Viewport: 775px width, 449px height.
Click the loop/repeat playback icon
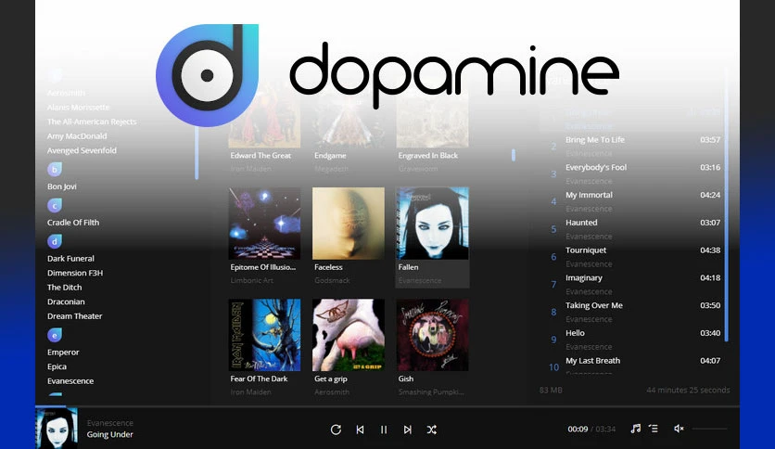(336, 430)
